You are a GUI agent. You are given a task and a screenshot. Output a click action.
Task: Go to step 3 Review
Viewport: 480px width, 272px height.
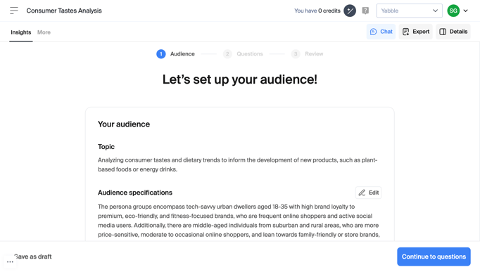coord(307,54)
